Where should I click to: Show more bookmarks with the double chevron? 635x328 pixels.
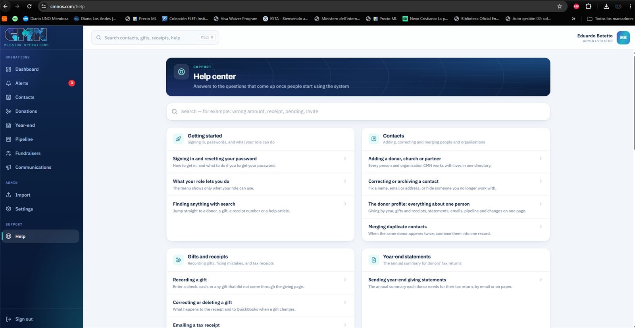(x=573, y=19)
